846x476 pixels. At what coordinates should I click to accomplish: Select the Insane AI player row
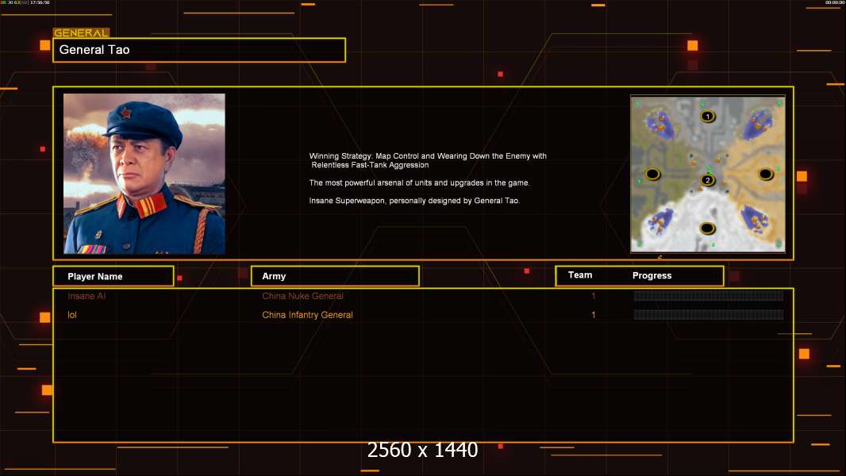point(423,296)
